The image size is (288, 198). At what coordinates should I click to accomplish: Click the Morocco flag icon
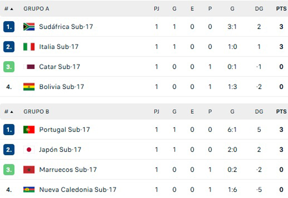tap(29, 170)
